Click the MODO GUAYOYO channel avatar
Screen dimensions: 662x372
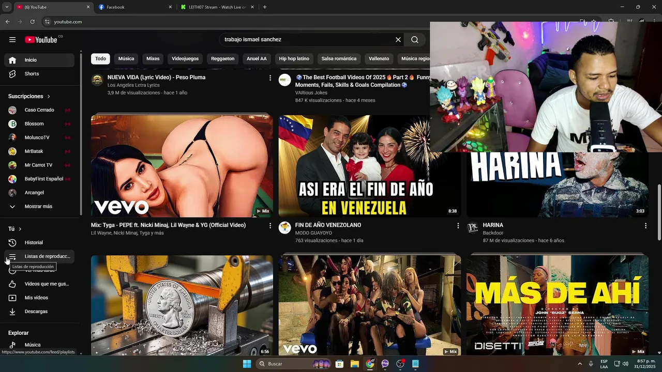pos(285,228)
